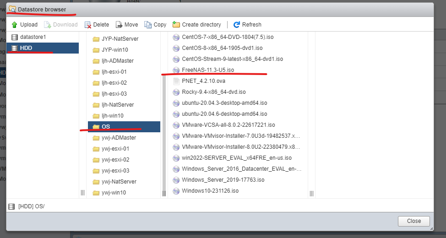Image resolution: width=446 pixels, height=238 pixels.
Task: Click the JYP-NatServer folder icon
Action: [x=96, y=39]
